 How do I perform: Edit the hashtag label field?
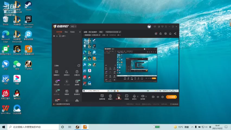tap(113, 32)
